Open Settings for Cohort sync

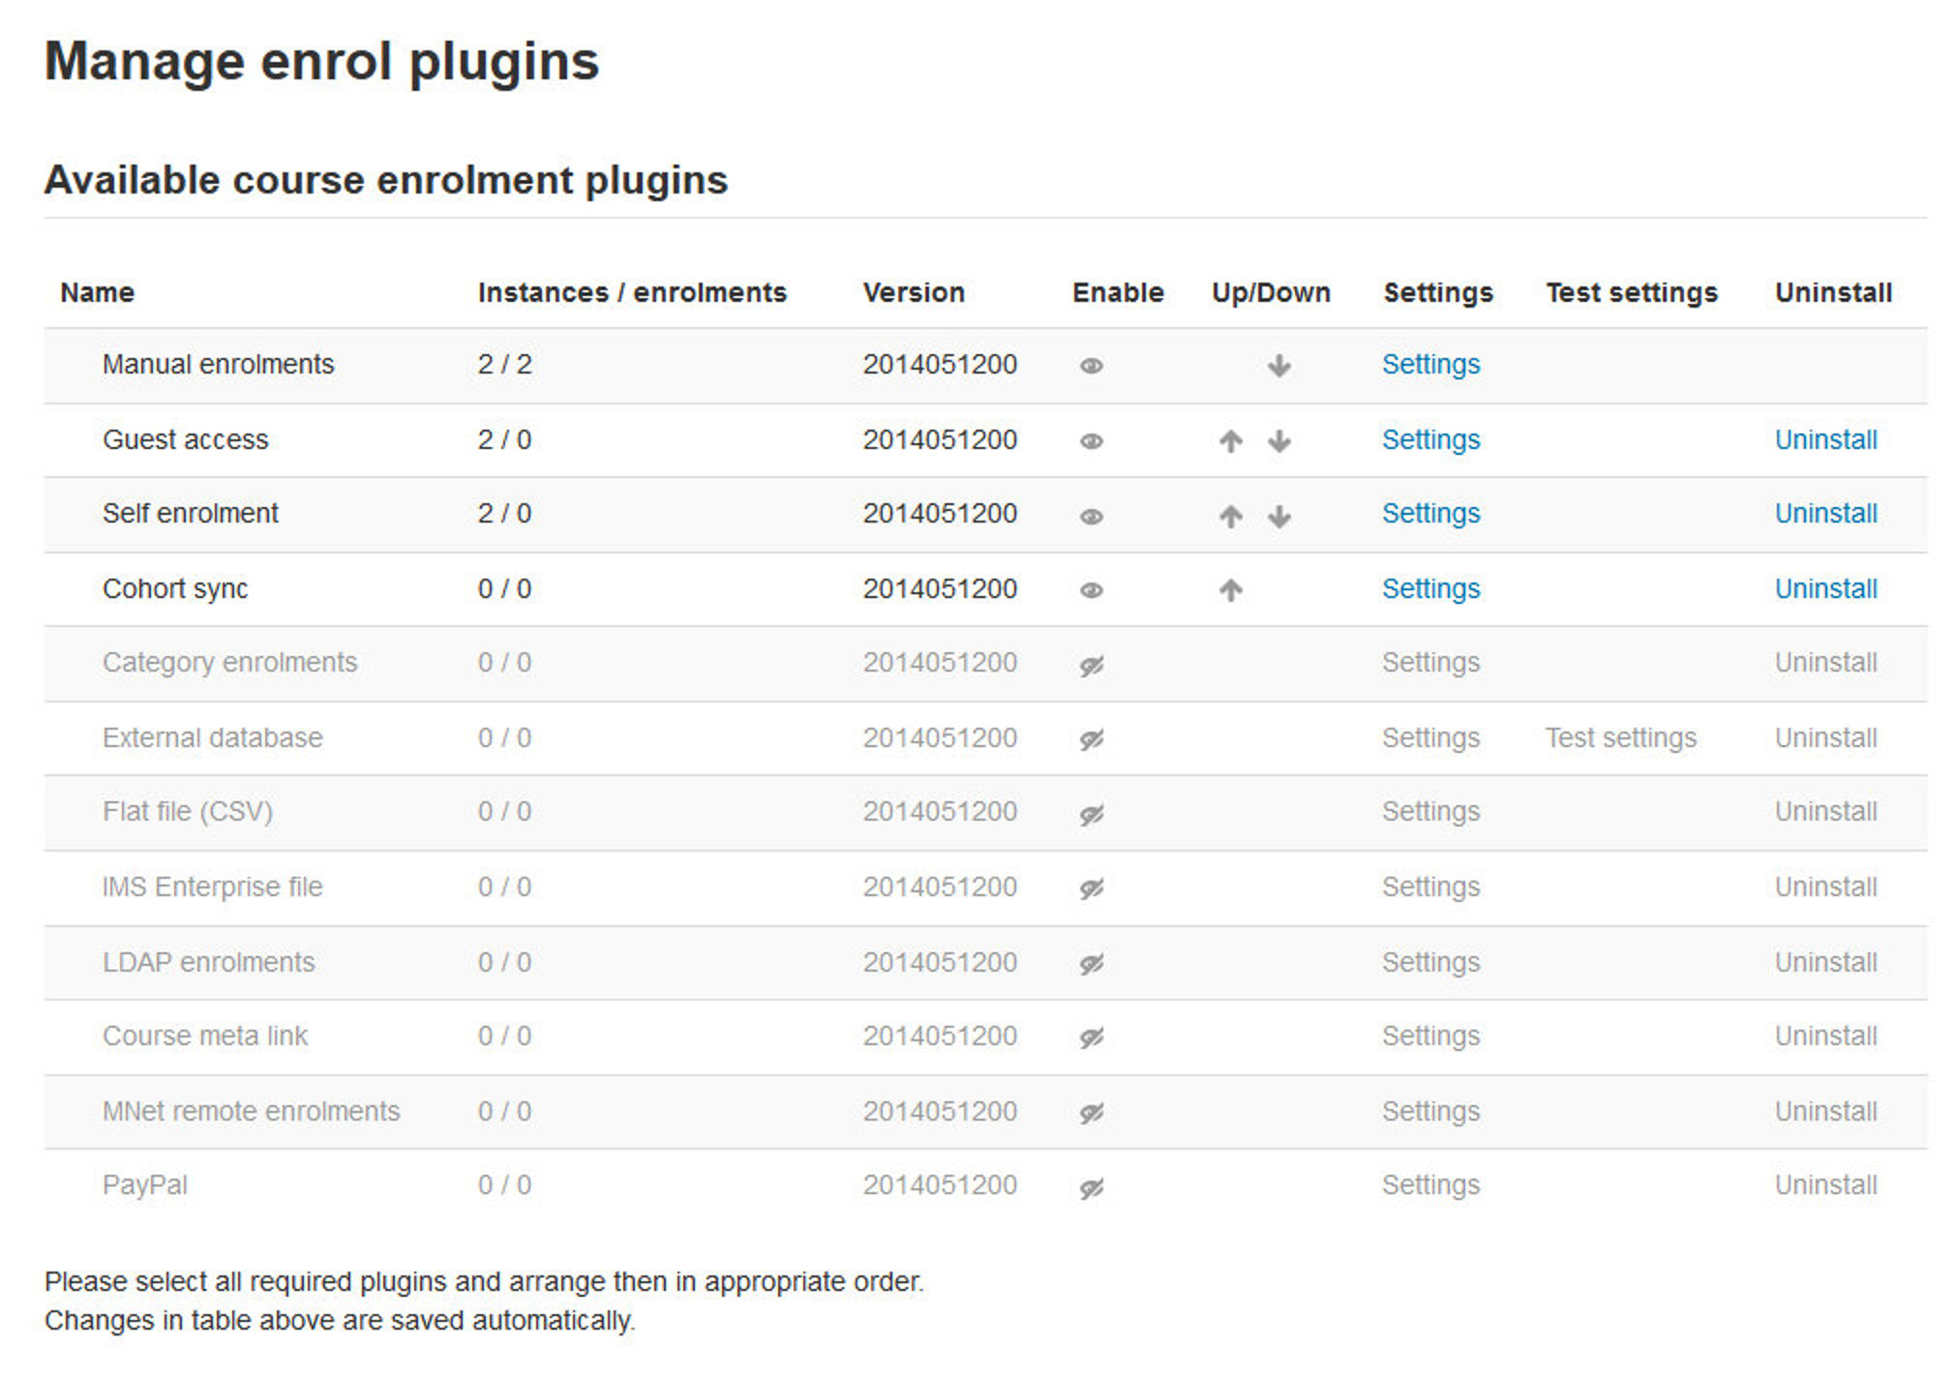coord(1431,588)
